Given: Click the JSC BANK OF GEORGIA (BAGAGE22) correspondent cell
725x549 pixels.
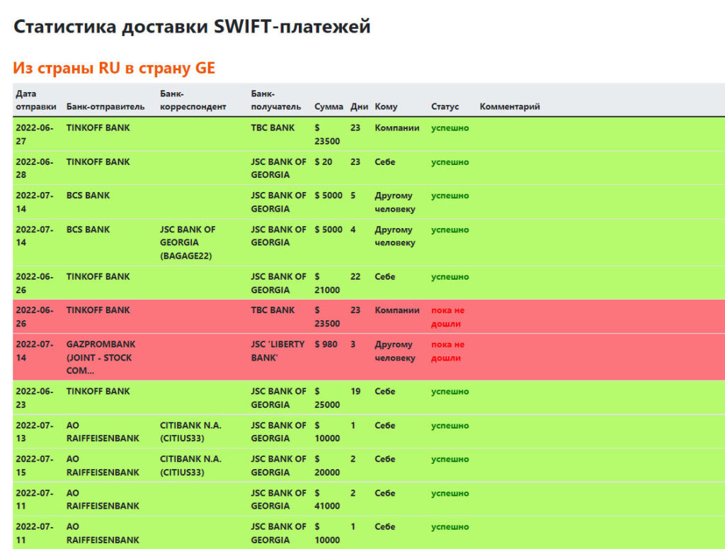Looking at the screenshot, I should pos(188,242).
